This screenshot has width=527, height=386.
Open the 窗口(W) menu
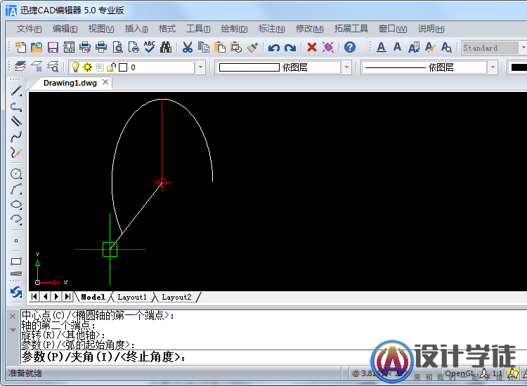393,29
